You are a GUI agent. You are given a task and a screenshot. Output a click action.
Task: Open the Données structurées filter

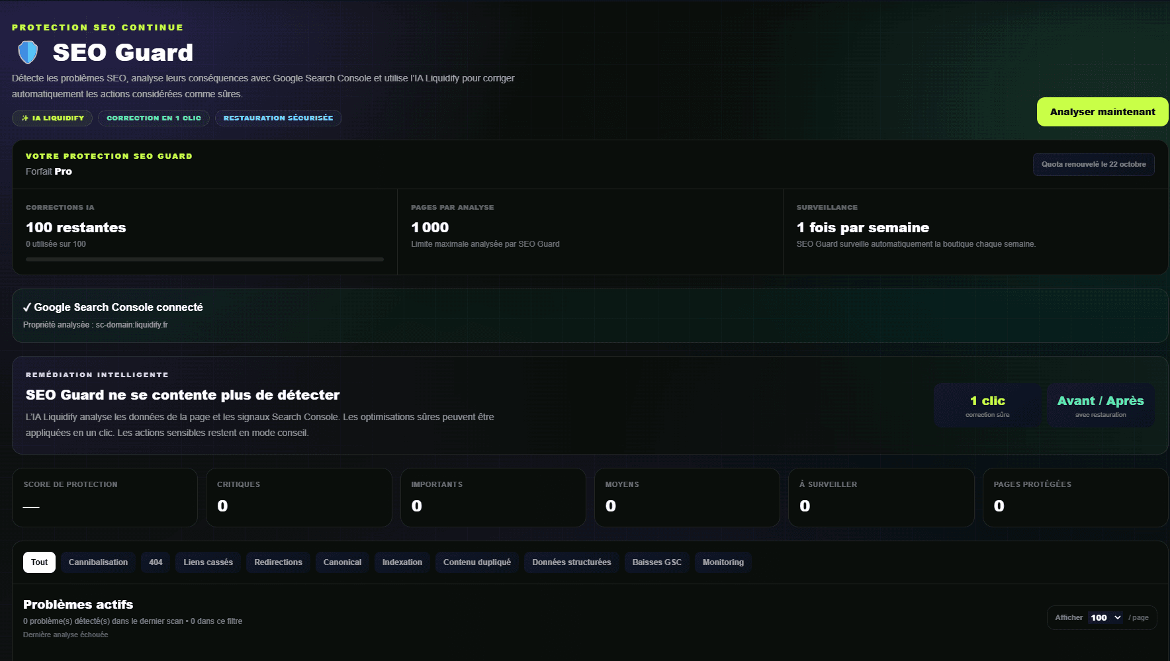[x=572, y=562]
